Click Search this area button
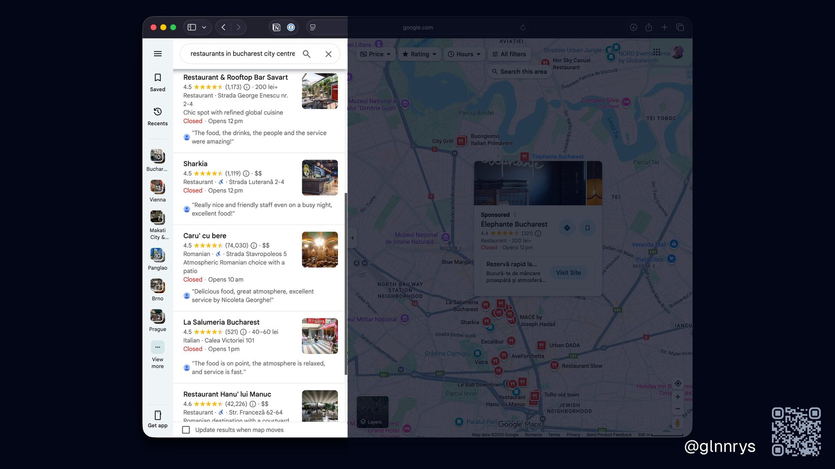 coord(520,72)
